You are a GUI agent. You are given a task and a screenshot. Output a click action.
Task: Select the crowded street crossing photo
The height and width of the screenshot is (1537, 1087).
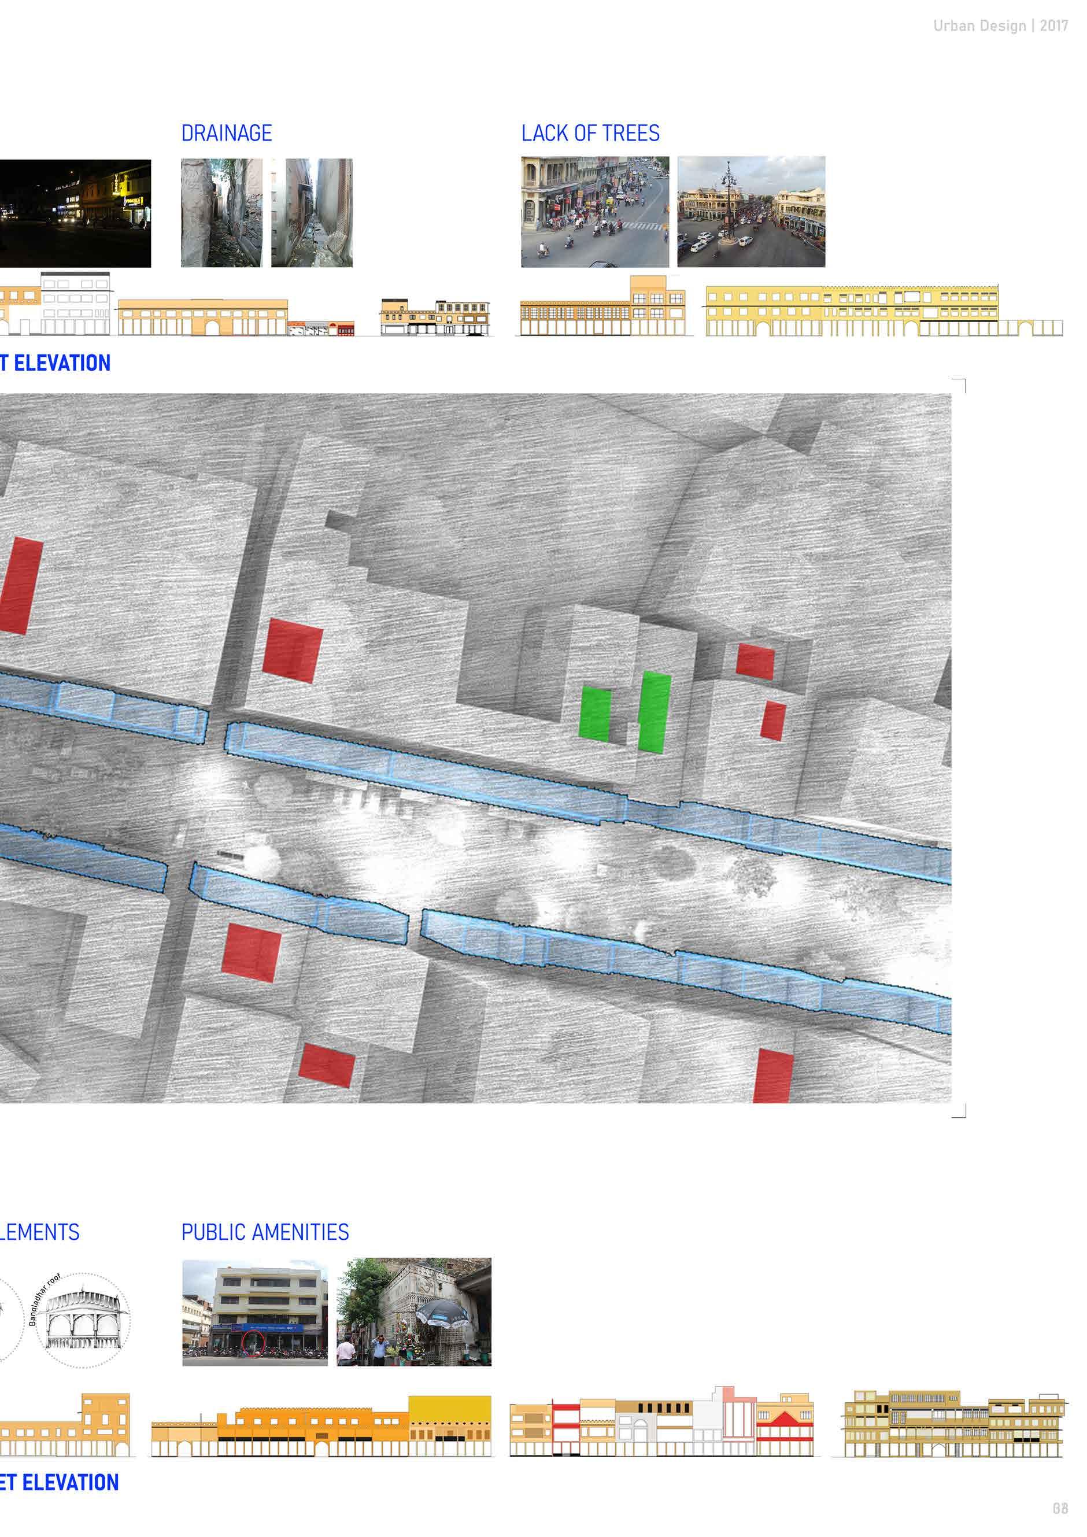pos(595,212)
